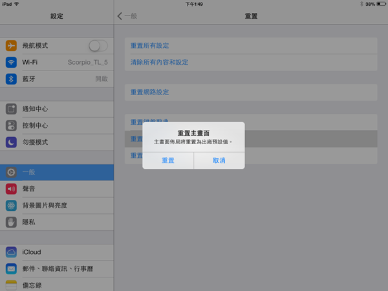
Task: Tap the 勿擾模式 moon icon
Action: (11, 142)
